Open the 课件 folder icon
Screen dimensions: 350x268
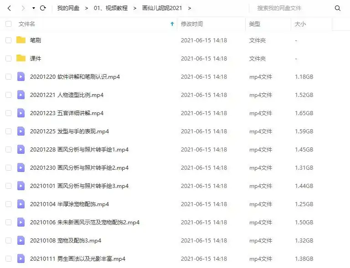[x=21, y=58]
